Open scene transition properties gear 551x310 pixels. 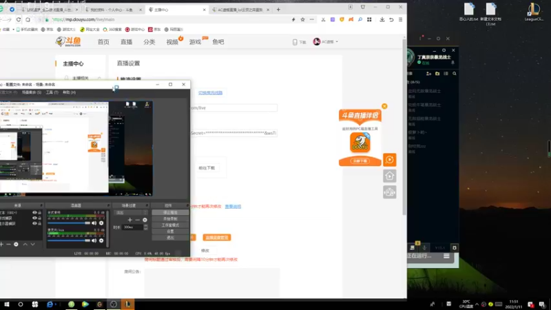coord(145,220)
